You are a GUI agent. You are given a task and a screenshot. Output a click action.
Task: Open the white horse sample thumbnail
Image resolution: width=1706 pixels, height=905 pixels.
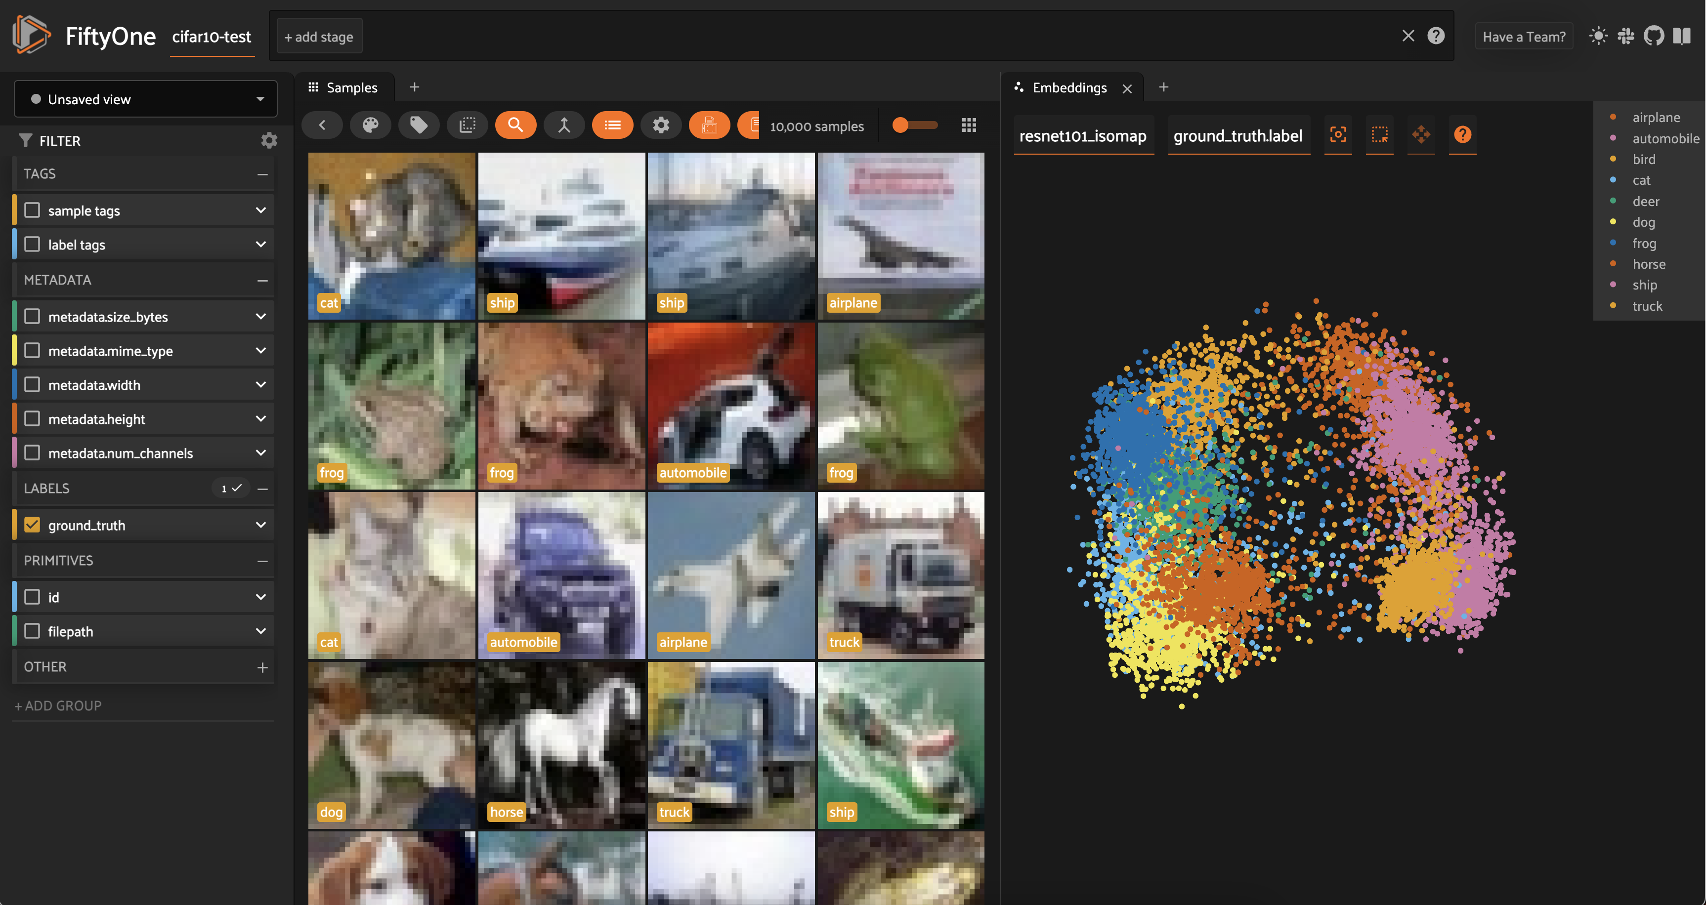pos(561,745)
